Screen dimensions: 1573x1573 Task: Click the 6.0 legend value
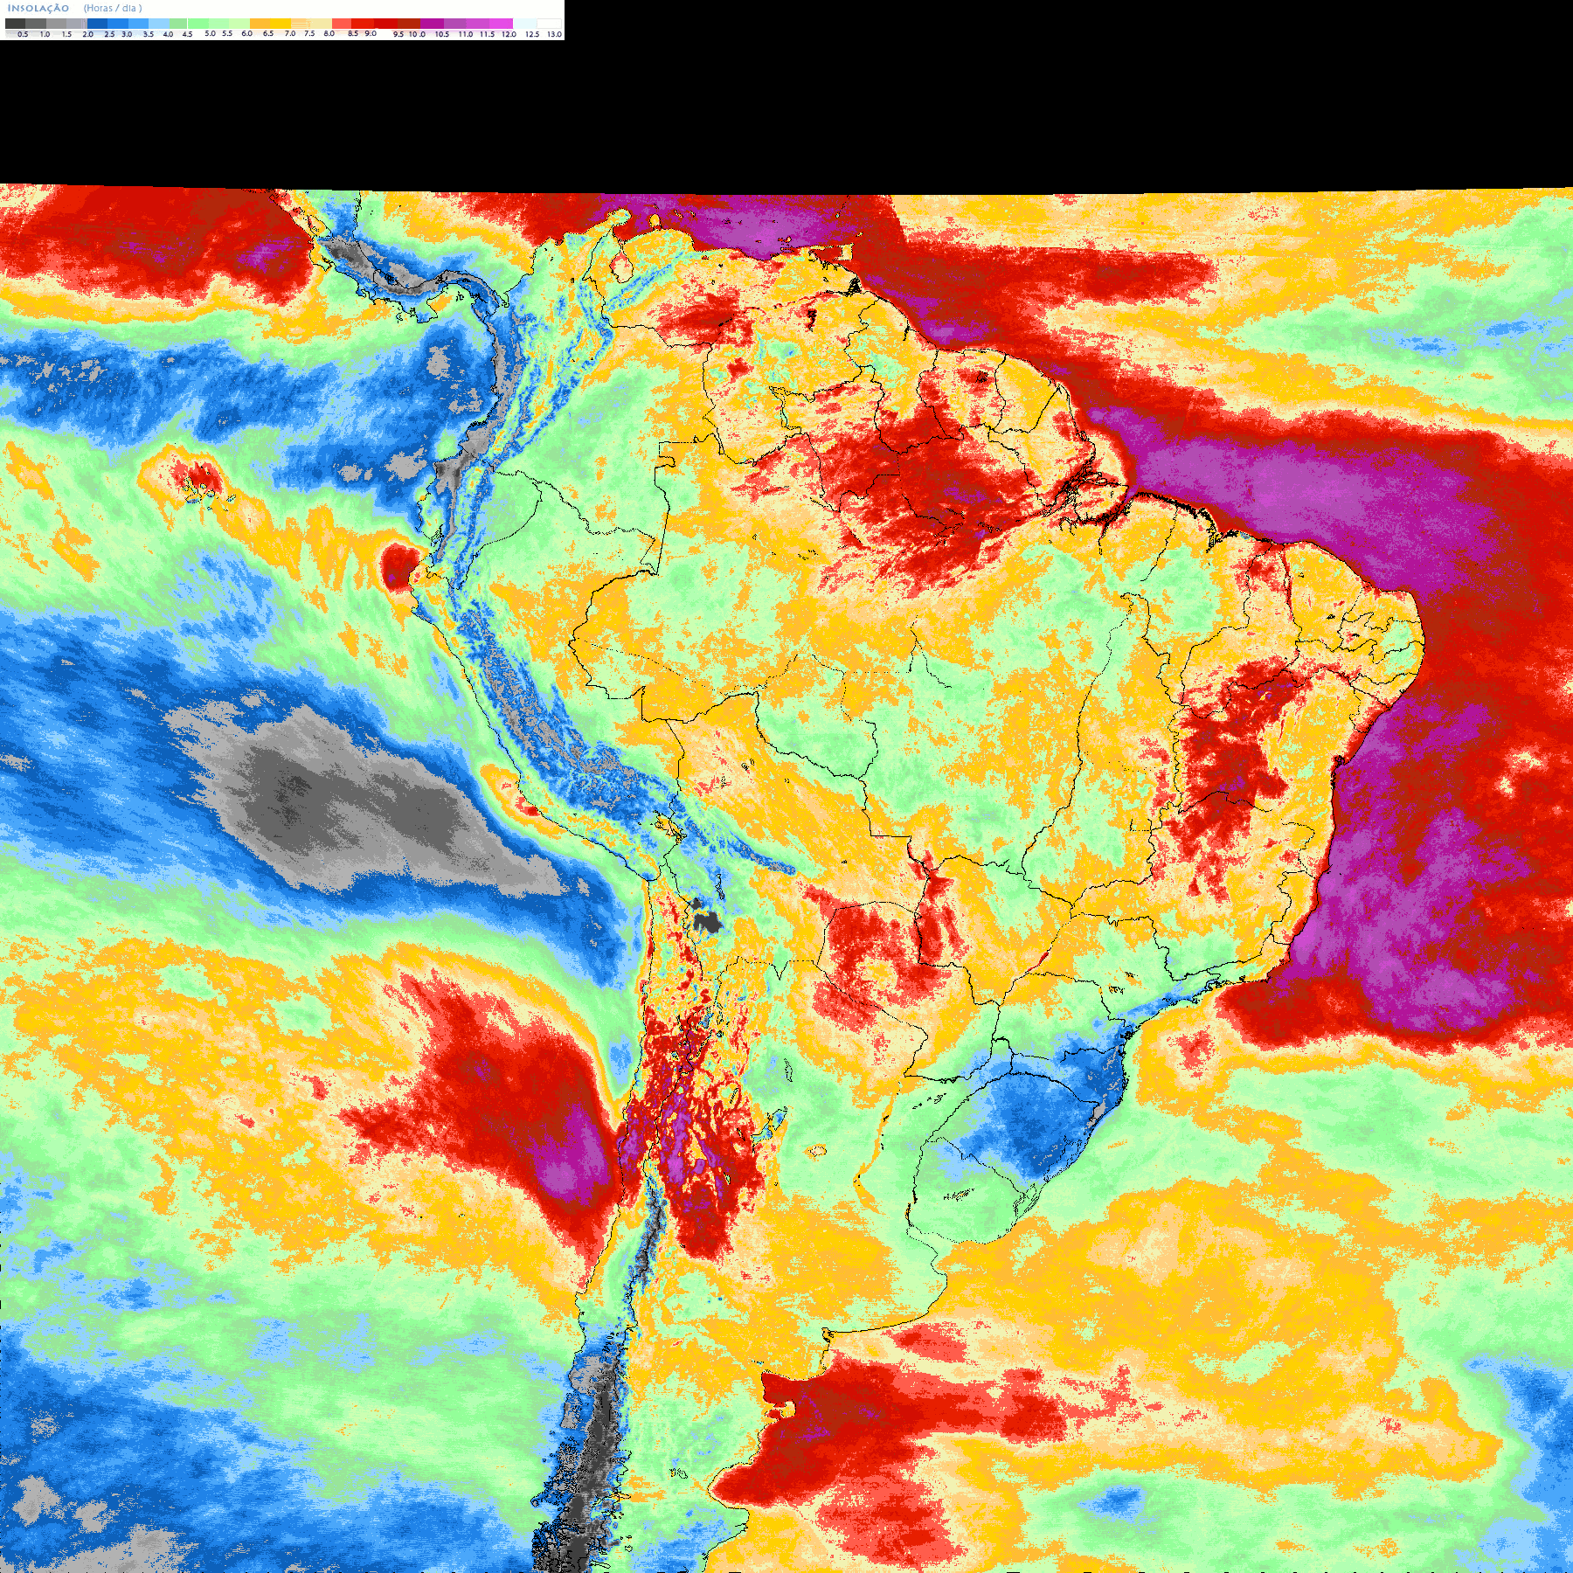tap(246, 33)
